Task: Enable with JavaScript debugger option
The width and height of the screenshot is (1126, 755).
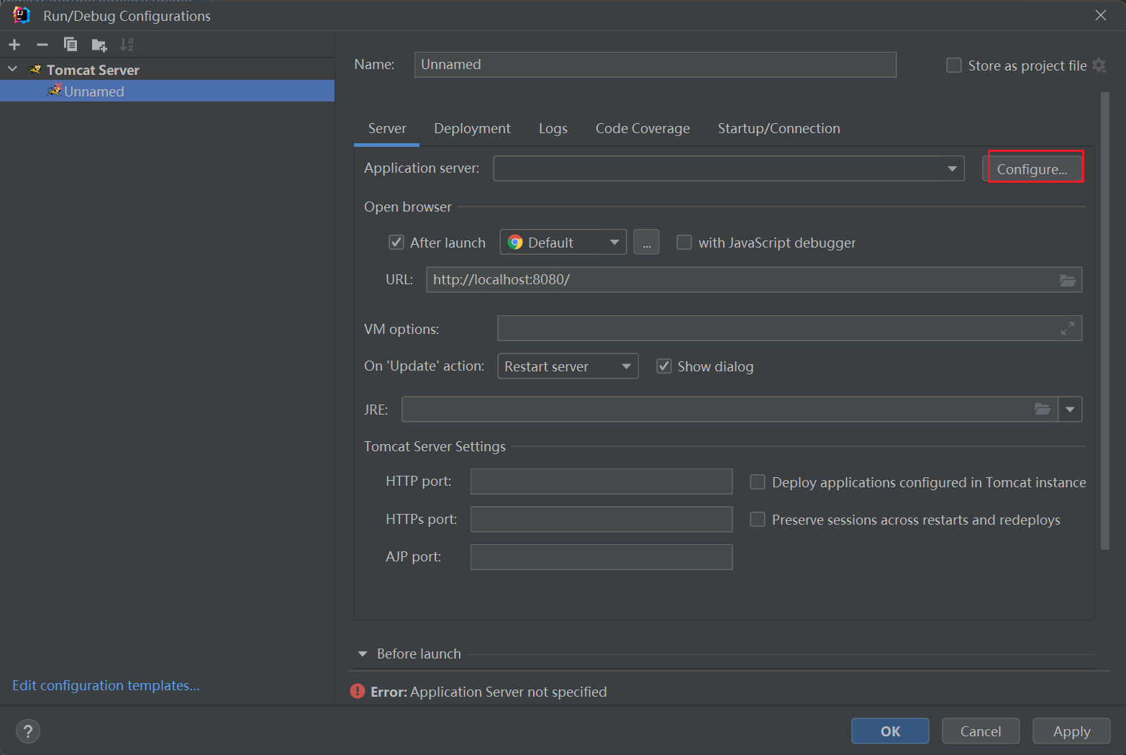Action: 684,243
